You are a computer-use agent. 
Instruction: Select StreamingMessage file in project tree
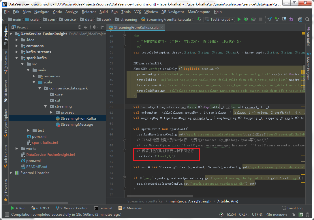[77, 125]
